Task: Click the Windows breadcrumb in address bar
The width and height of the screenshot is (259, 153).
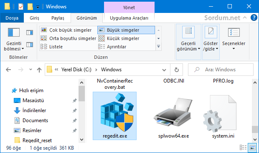Action: click(112, 70)
